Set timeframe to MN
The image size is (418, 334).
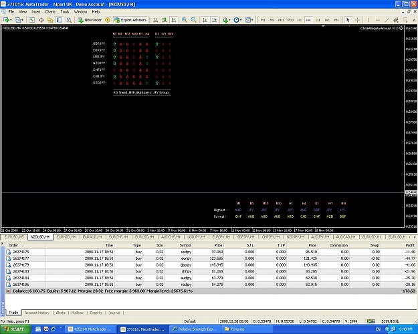click(336, 20)
